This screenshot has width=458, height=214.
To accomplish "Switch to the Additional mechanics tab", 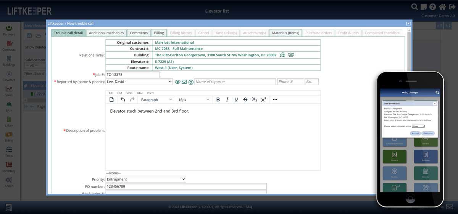I will (106, 33).
